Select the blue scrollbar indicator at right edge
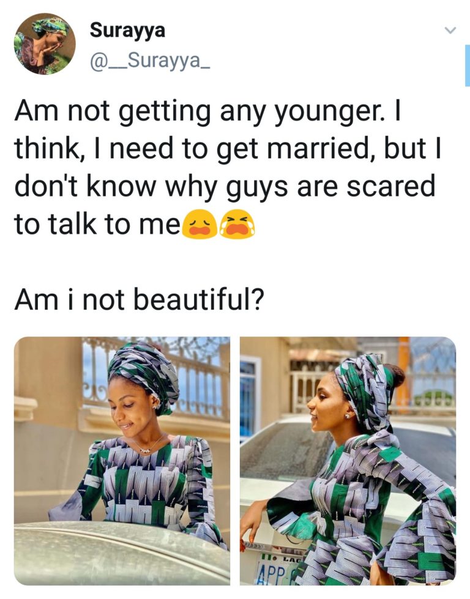 click(x=467, y=65)
